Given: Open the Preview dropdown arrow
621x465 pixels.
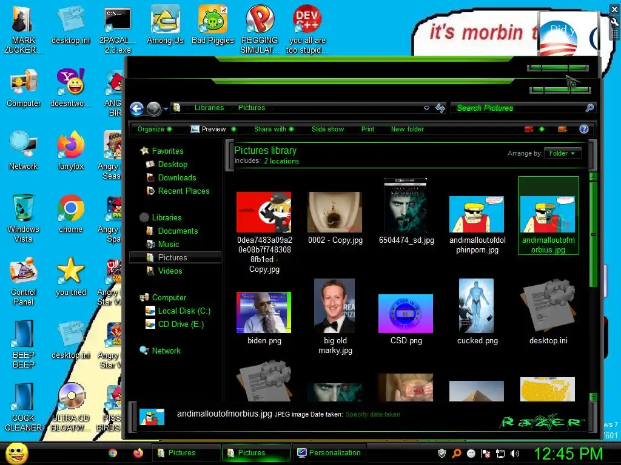Looking at the screenshot, I should (233, 130).
